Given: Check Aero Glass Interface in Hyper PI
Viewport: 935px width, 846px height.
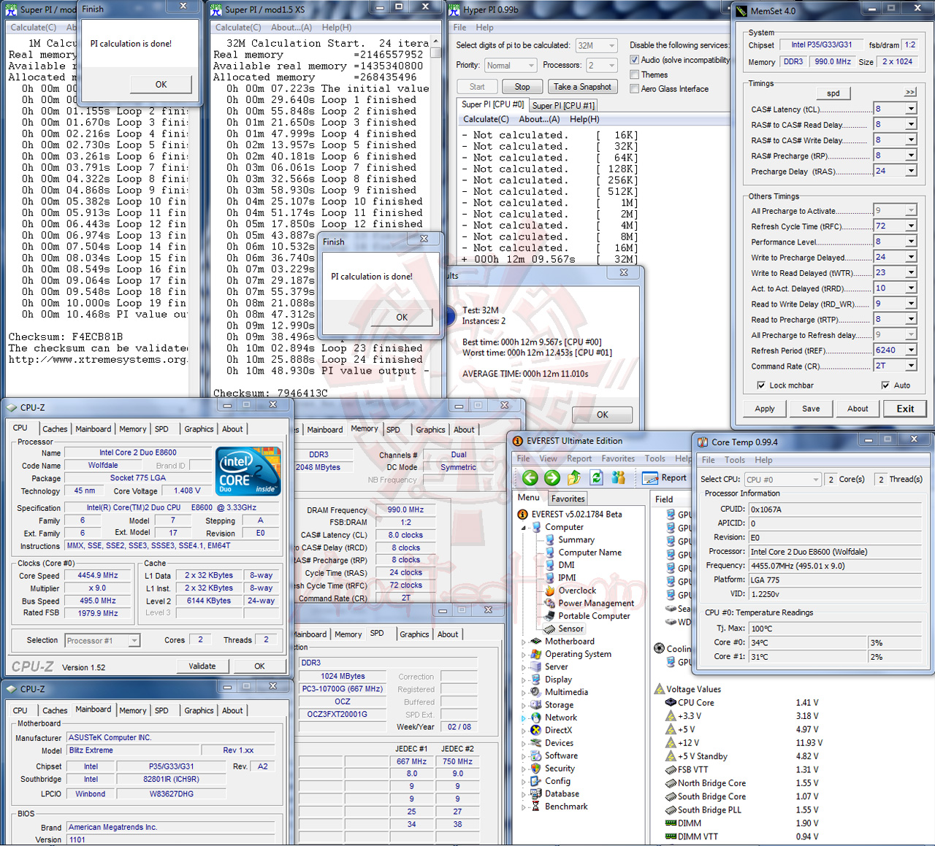Looking at the screenshot, I should [634, 89].
